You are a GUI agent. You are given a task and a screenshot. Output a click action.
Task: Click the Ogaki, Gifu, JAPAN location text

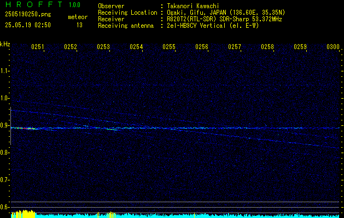click(226, 13)
